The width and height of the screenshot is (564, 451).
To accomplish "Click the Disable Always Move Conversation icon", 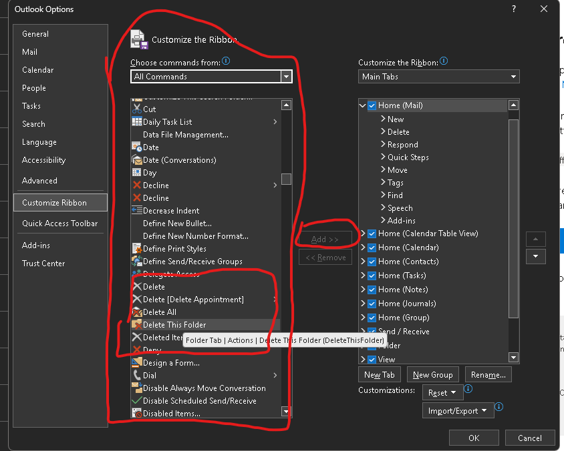I will 137,388.
